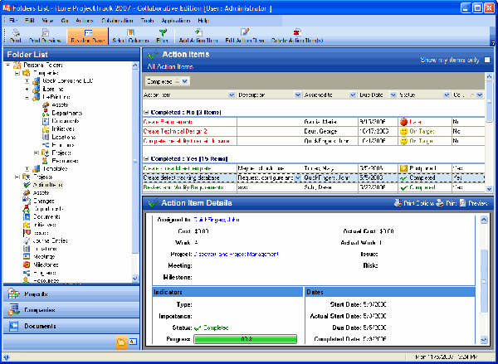Collapse the Personal Folders tree node
The width and height of the screenshot is (498, 364).
pos(8,65)
